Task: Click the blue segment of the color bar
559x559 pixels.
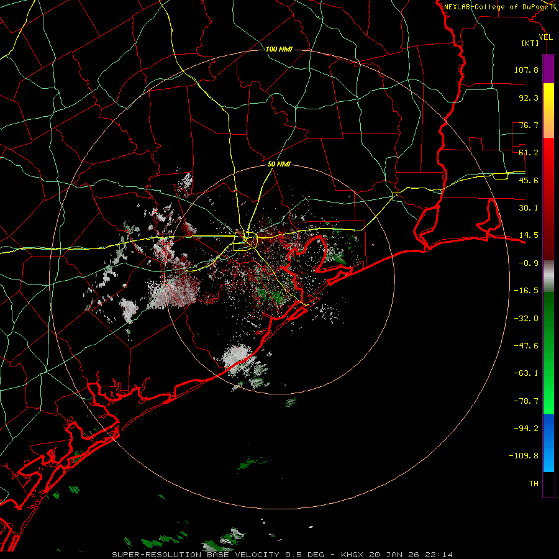Action: (548, 443)
